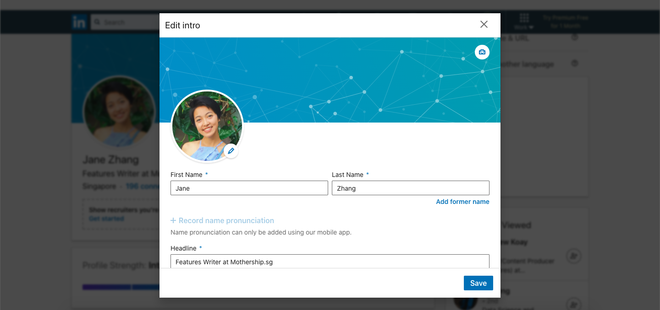Open the '196 connections' link behind the dialog
The height and width of the screenshot is (310, 660).
click(x=143, y=187)
